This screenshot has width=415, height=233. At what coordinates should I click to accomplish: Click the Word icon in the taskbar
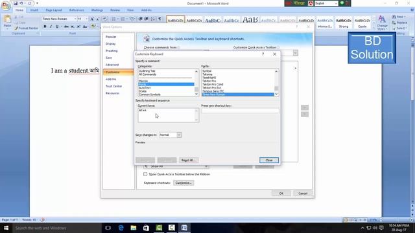click(x=184, y=228)
